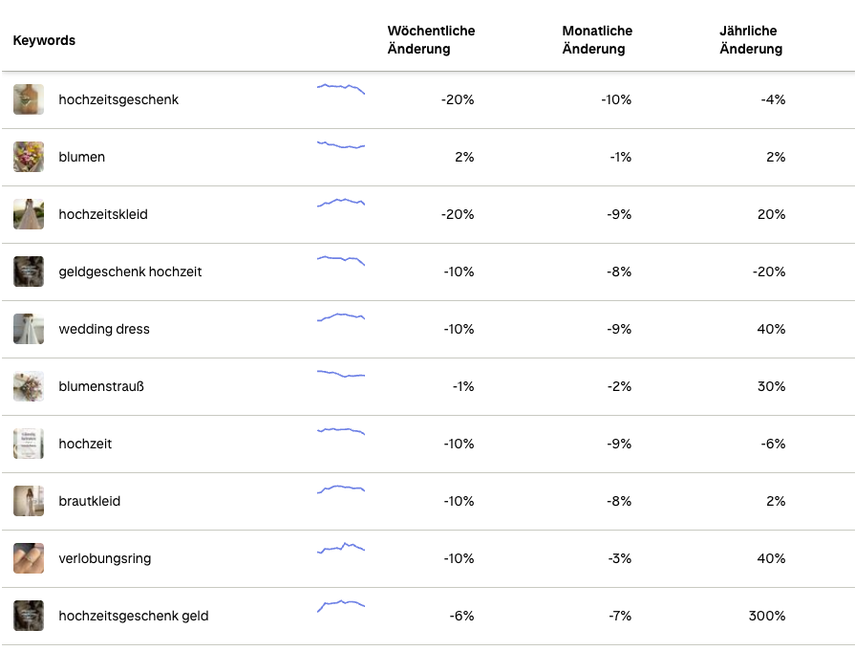The height and width of the screenshot is (651, 855).
Task: View the hochzeitskleid trend sparkline
Action: [341, 203]
